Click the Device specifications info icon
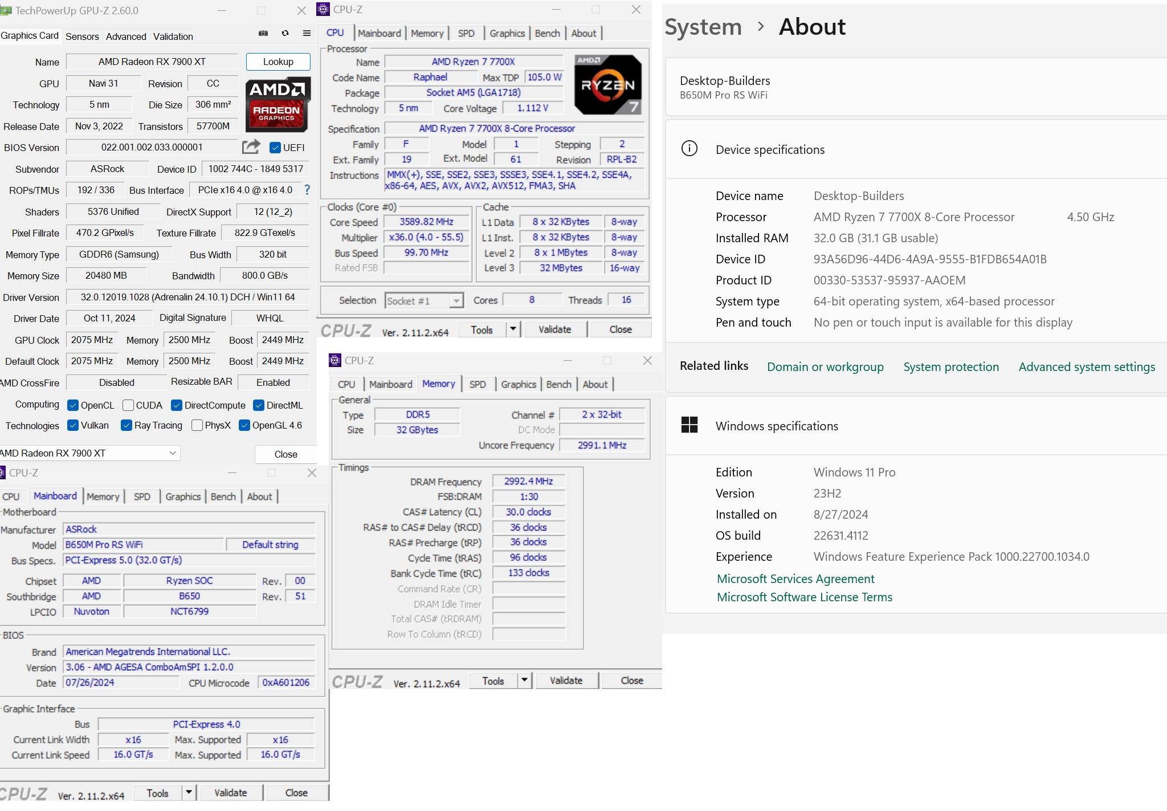 689,149
